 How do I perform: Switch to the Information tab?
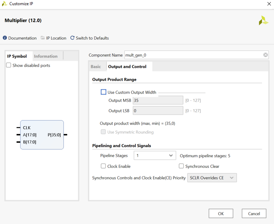[46, 56]
